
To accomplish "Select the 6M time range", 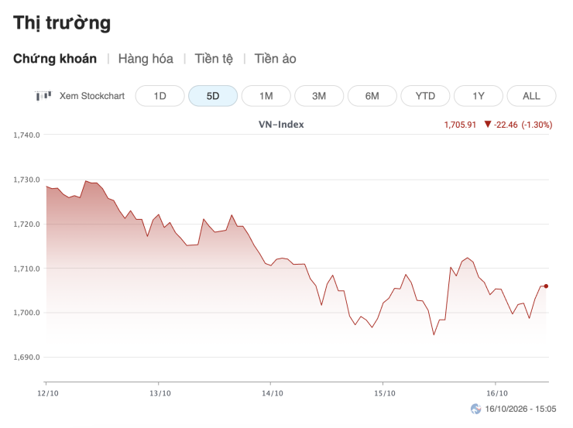I will click(x=372, y=96).
